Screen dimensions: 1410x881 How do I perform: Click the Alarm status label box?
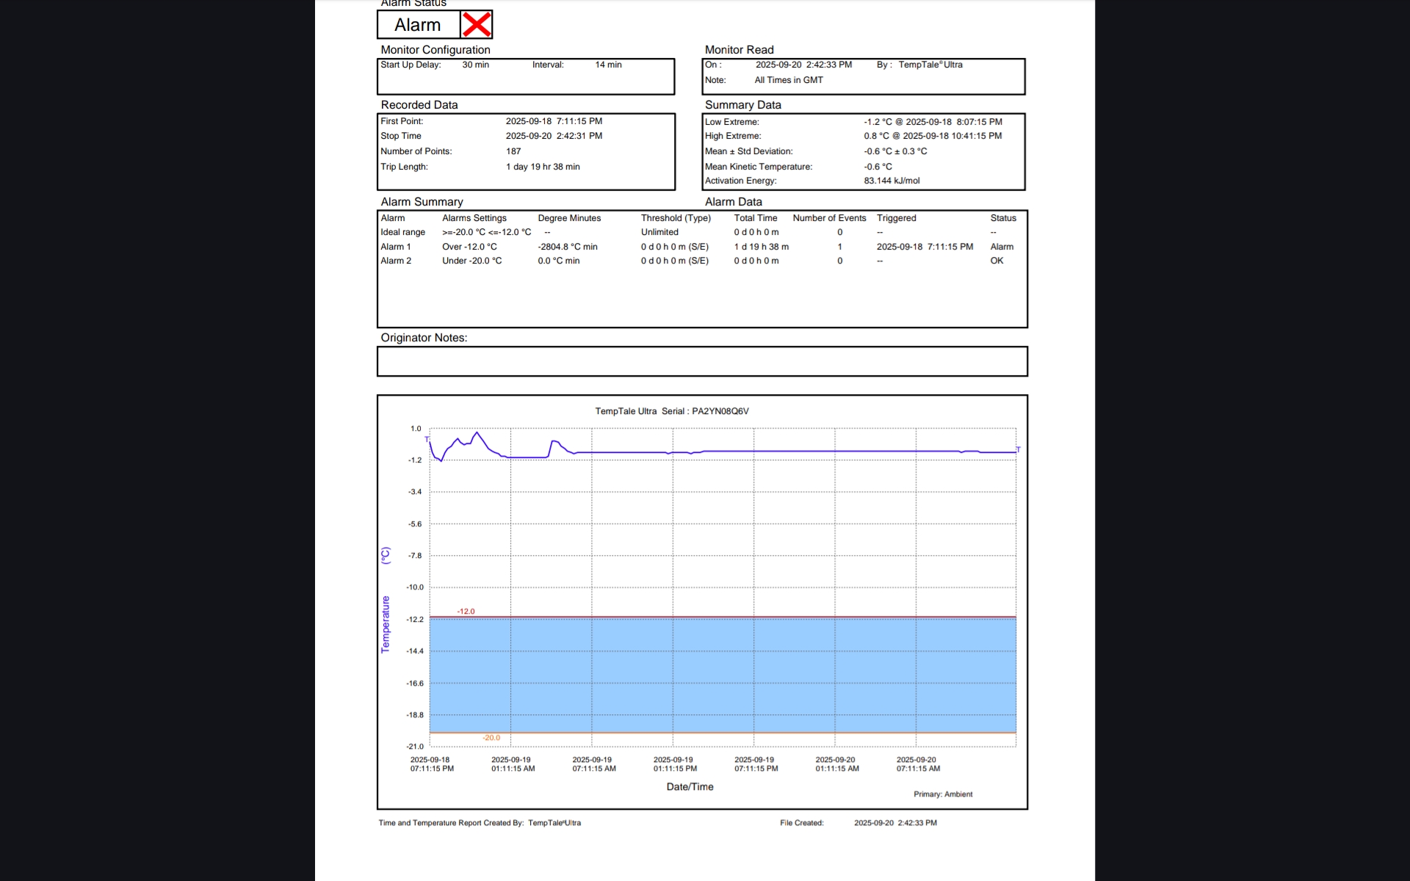pos(418,25)
